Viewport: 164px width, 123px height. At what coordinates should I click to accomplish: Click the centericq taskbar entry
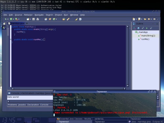coord(110,119)
